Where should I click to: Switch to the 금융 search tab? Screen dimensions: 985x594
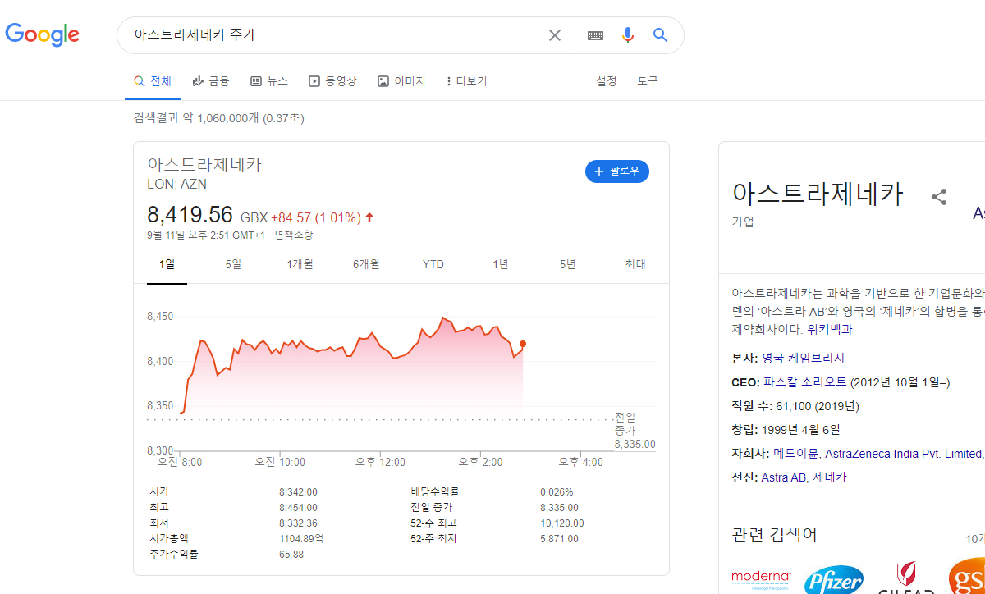pyautogui.click(x=211, y=81)
